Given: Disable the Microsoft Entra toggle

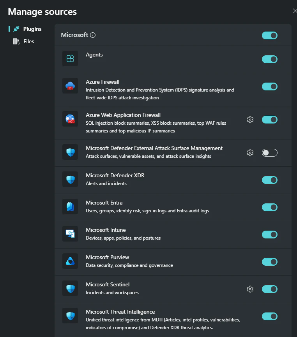Looking at the screenshot, I should pos(269,207).
